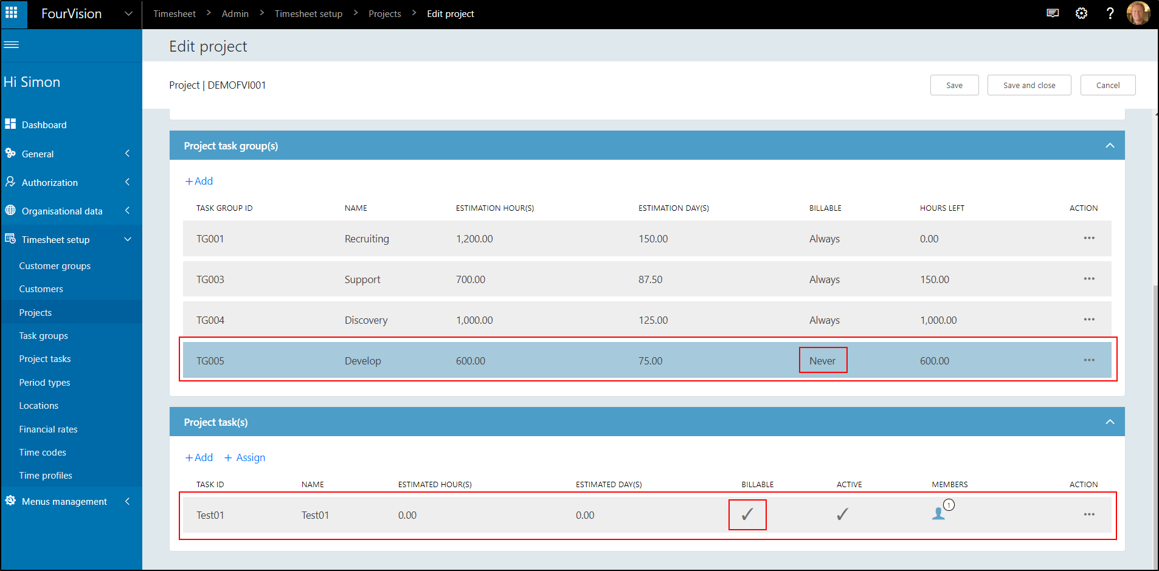Click the General gears icon
Image resolution: width=1159 pixels, height=571 pixels.
10,153
